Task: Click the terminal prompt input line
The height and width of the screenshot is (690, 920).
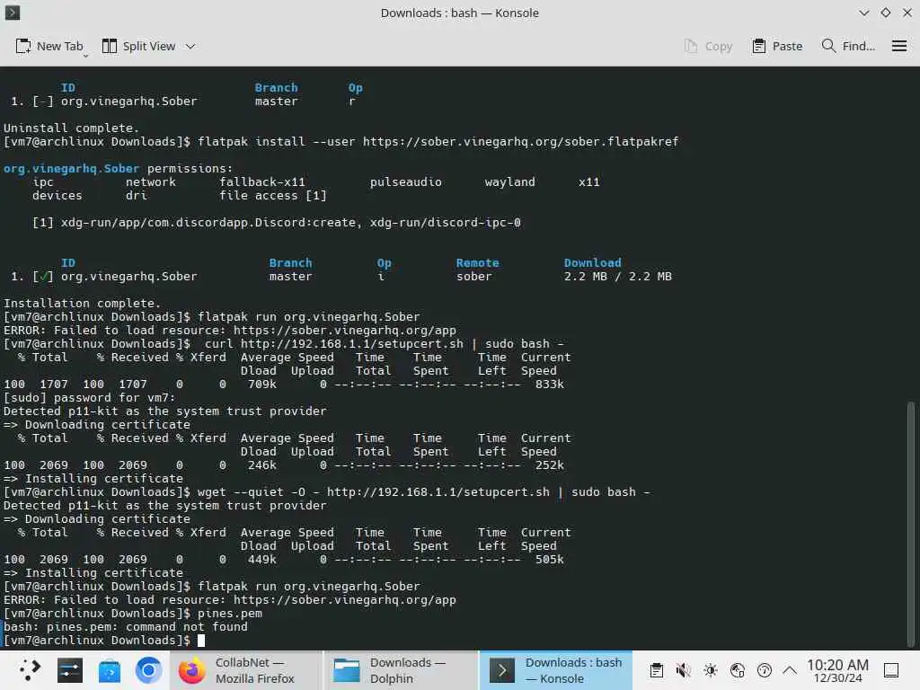Action: (x=104, y=640)
